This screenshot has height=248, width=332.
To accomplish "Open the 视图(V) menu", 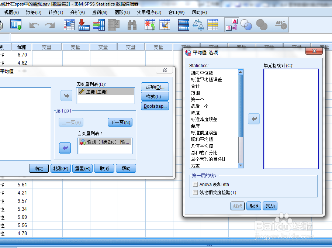I will coord(11,13).
